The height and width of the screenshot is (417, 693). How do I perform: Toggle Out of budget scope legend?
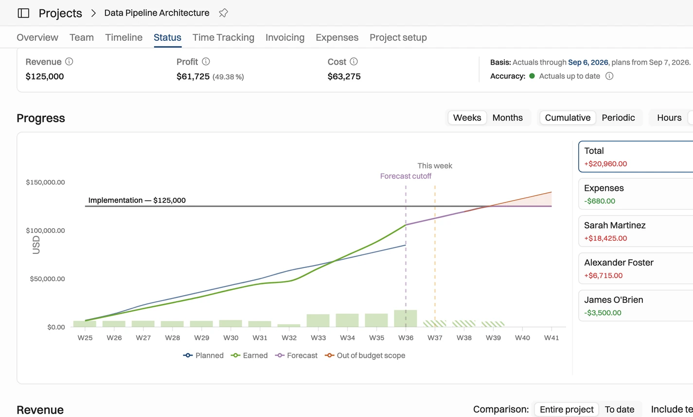point(365,355)
